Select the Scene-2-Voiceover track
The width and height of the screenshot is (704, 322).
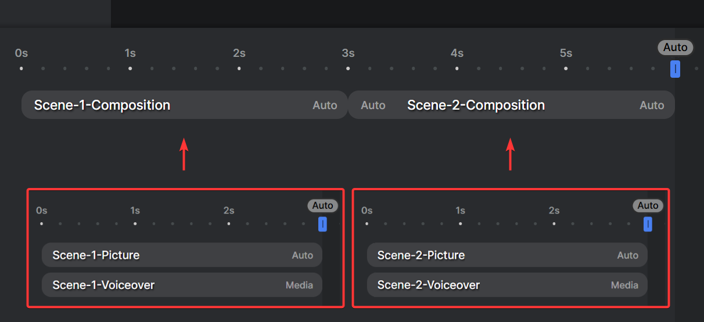click(x=507, y=285)
